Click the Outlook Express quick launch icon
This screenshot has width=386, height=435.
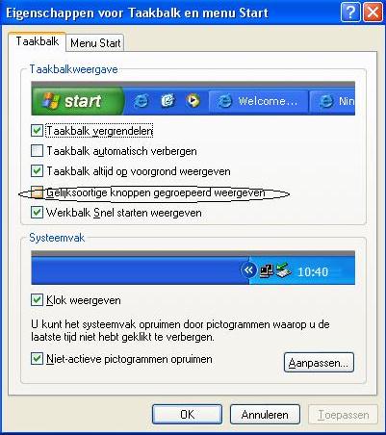(x=167, y=101)
